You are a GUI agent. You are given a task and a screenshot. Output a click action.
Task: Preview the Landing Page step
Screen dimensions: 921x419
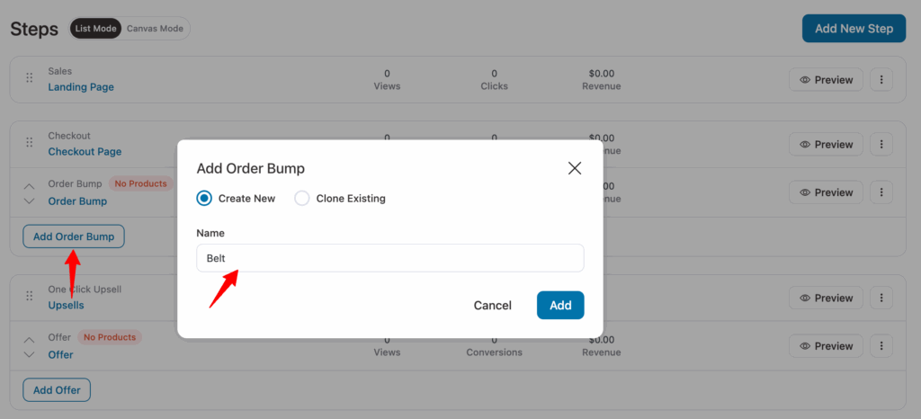pyautogui.click(x=826, y=80)
